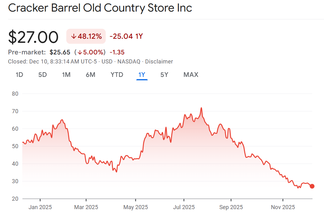Click the down arrow in change badge
This screenshot has width=324, height=216.
coord(74,37)
